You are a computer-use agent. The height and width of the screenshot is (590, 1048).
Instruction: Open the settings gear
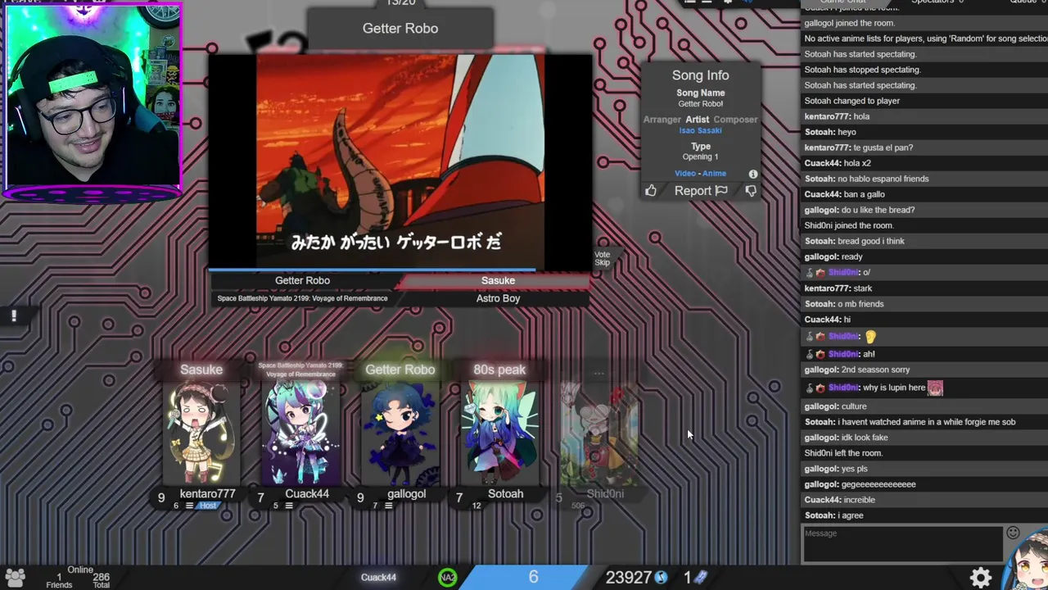tap(981, 577)
